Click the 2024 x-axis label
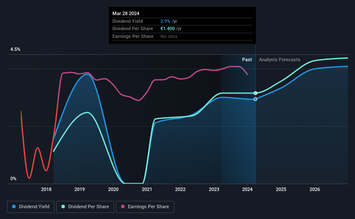The width and height of the screenshot is (355, 219). 247,189
